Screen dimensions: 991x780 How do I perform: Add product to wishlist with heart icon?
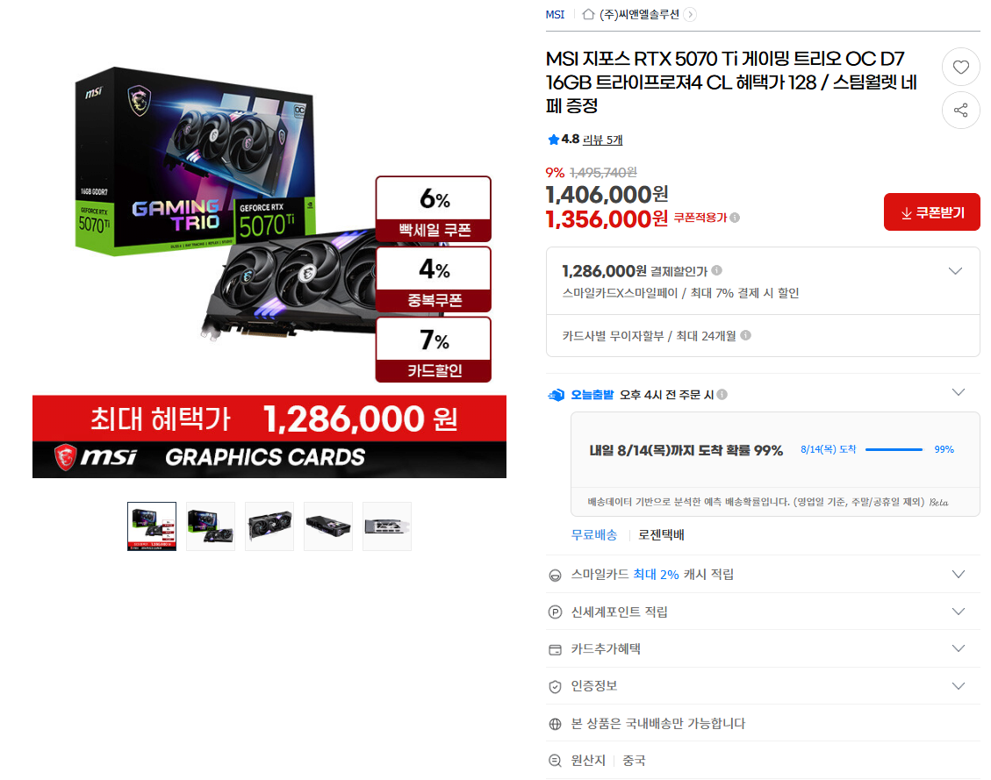pyautogui.click(x=960, y=67)
